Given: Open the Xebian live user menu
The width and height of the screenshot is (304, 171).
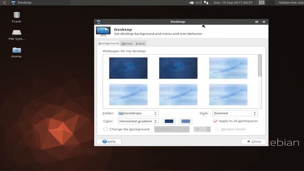Looking at the screenshot, I should click(291, 2).
